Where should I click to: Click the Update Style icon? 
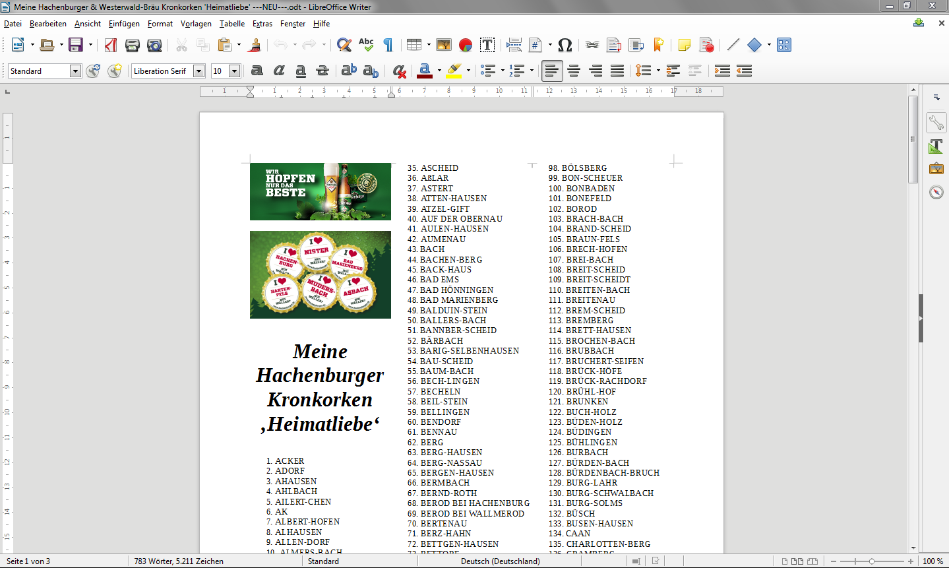point(93,71)
